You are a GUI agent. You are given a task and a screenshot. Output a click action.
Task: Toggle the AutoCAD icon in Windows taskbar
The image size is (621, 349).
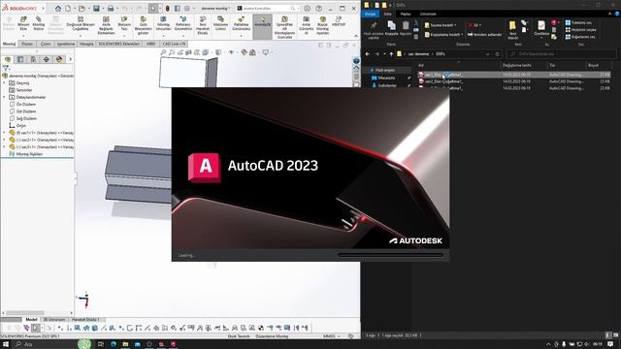[173, 344]
